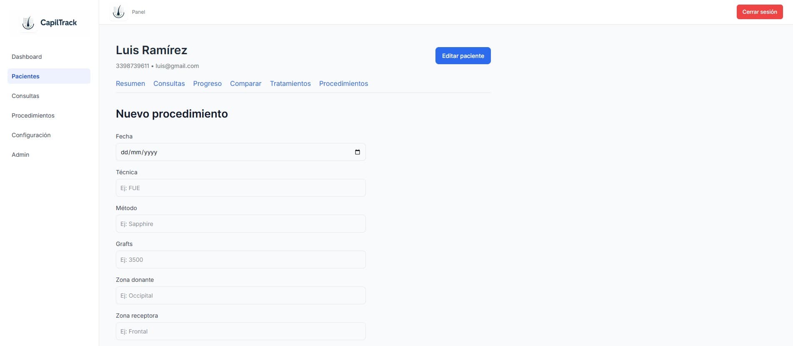Click the Método field label
The height and width of the screenshot is (346, 793).
coord(126,208)
